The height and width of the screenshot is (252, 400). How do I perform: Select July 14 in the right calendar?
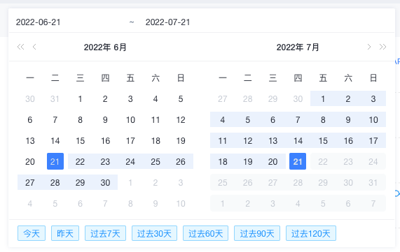(298, 140)
